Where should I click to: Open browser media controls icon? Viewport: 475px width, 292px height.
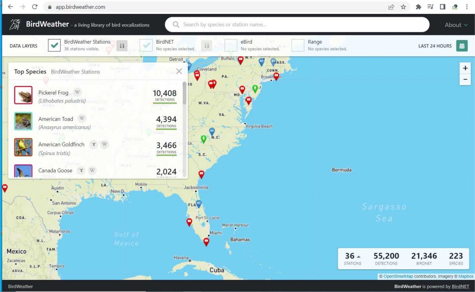tap(430, 6)
